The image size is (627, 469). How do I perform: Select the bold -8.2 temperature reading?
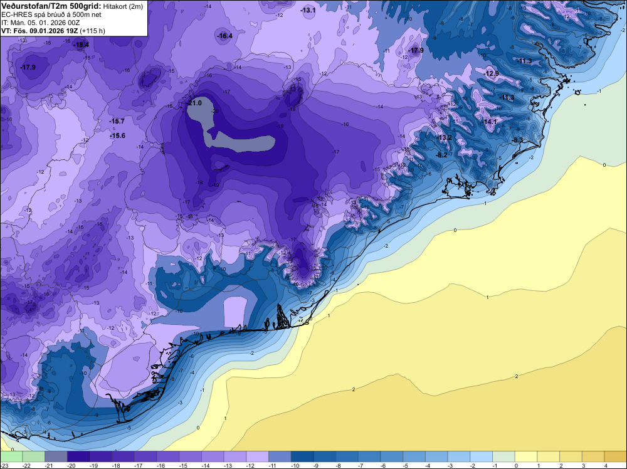tap(441, 155)
